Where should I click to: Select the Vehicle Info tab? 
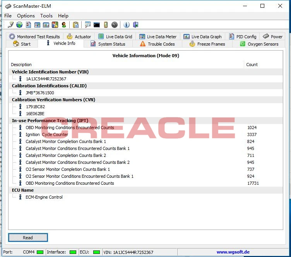coord(61,43)
